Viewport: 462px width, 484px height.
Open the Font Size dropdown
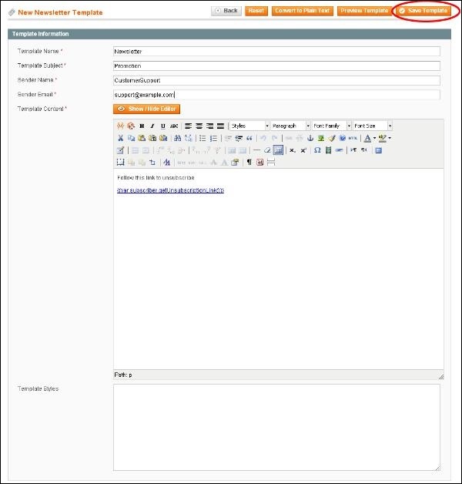pyautogui.click(x=373, y=126)
